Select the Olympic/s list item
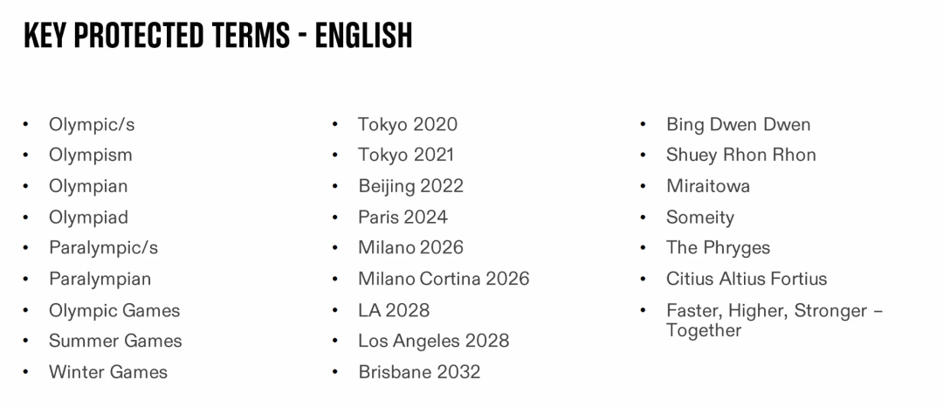Screen dimensions: 943x408 (92, 125)
